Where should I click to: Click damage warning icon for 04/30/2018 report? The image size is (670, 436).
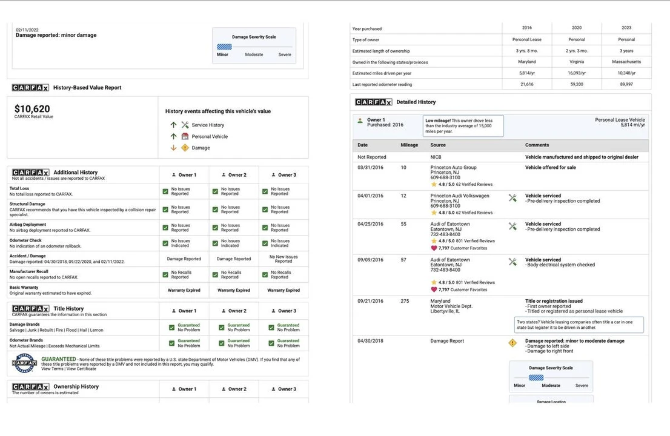point(512,343)
